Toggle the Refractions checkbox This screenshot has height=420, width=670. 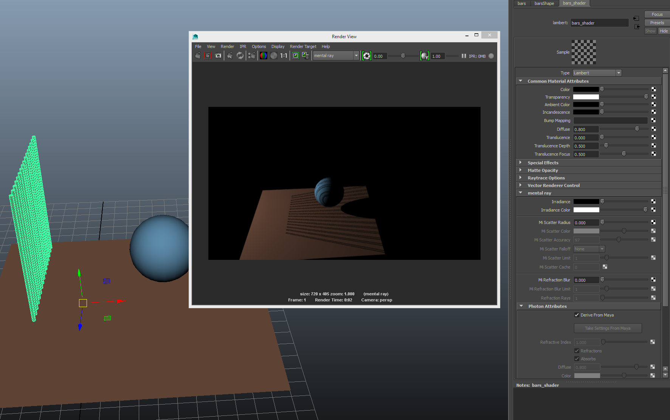click(577, 351)
